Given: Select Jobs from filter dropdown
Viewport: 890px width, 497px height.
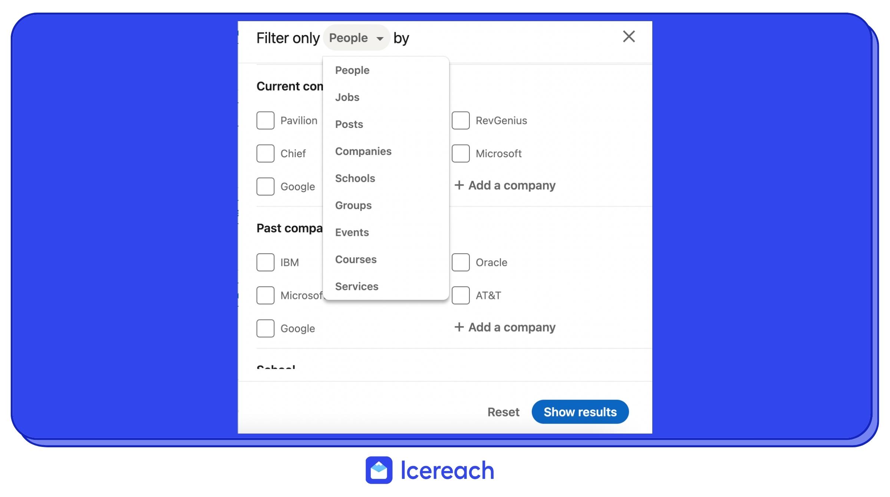Looking at the screenshot, I should click(x=347, y=96).
